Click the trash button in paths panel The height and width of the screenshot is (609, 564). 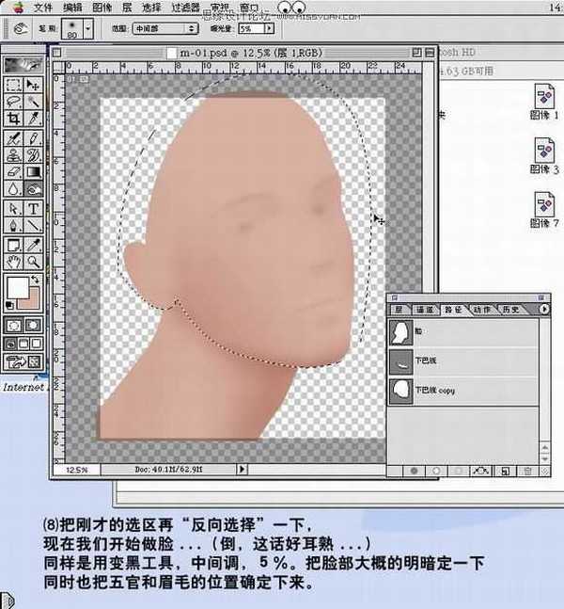point(527,470)
